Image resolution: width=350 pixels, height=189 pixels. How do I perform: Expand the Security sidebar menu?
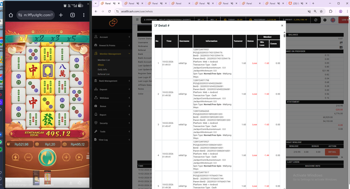click(112, 123)
